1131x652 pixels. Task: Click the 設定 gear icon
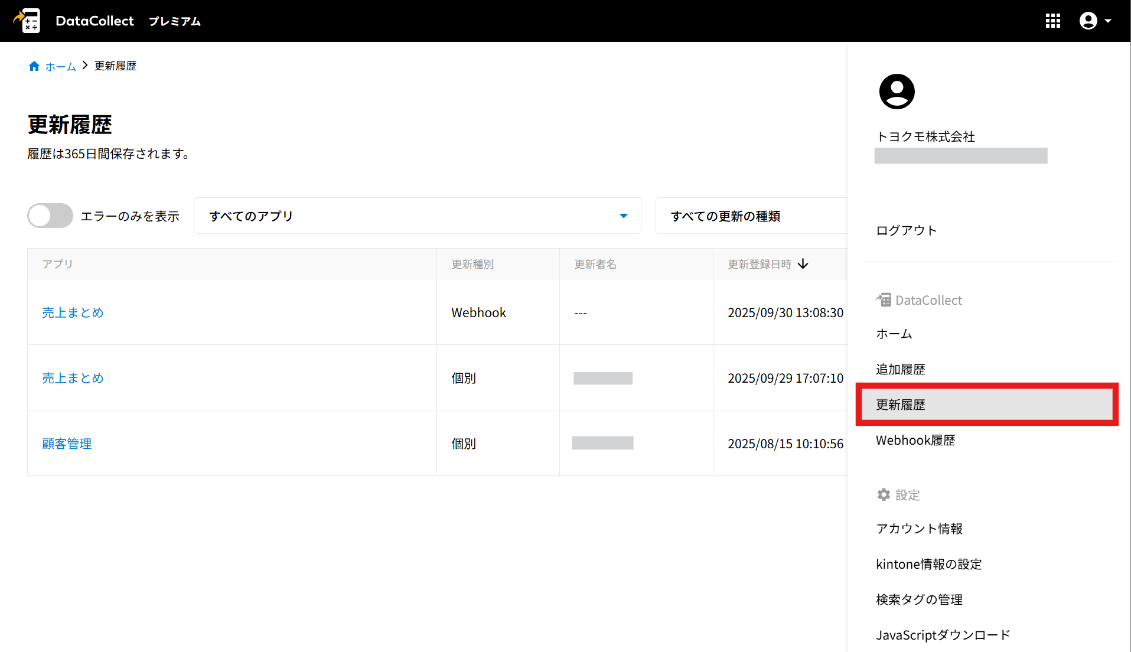pos(884,495)
